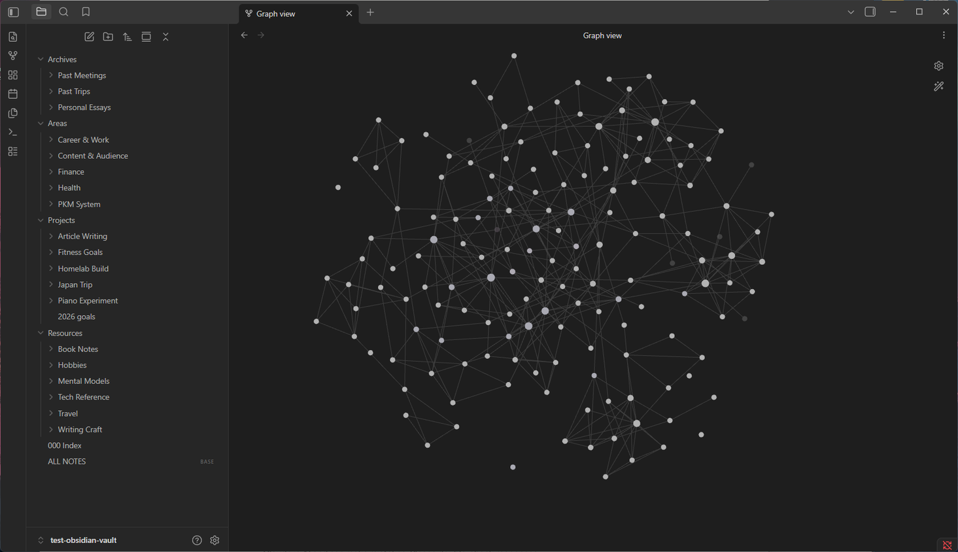Open the bookmarks icon
Image resolution: width=958 pixels, height=552 pixels.
86,12
